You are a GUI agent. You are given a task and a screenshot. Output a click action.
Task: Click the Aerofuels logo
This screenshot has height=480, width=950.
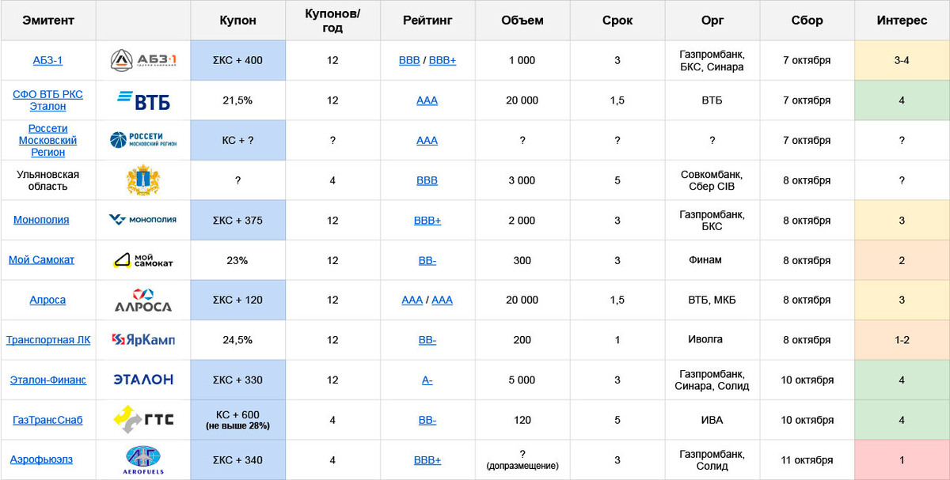click(143, 460)
